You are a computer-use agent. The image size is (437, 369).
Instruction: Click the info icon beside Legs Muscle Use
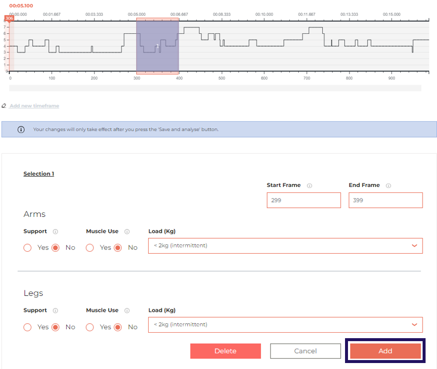tap(127, 310)
